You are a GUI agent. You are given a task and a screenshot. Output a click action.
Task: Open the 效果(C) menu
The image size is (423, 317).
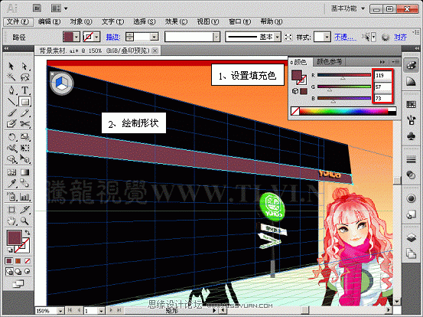(x=176, y=21)
